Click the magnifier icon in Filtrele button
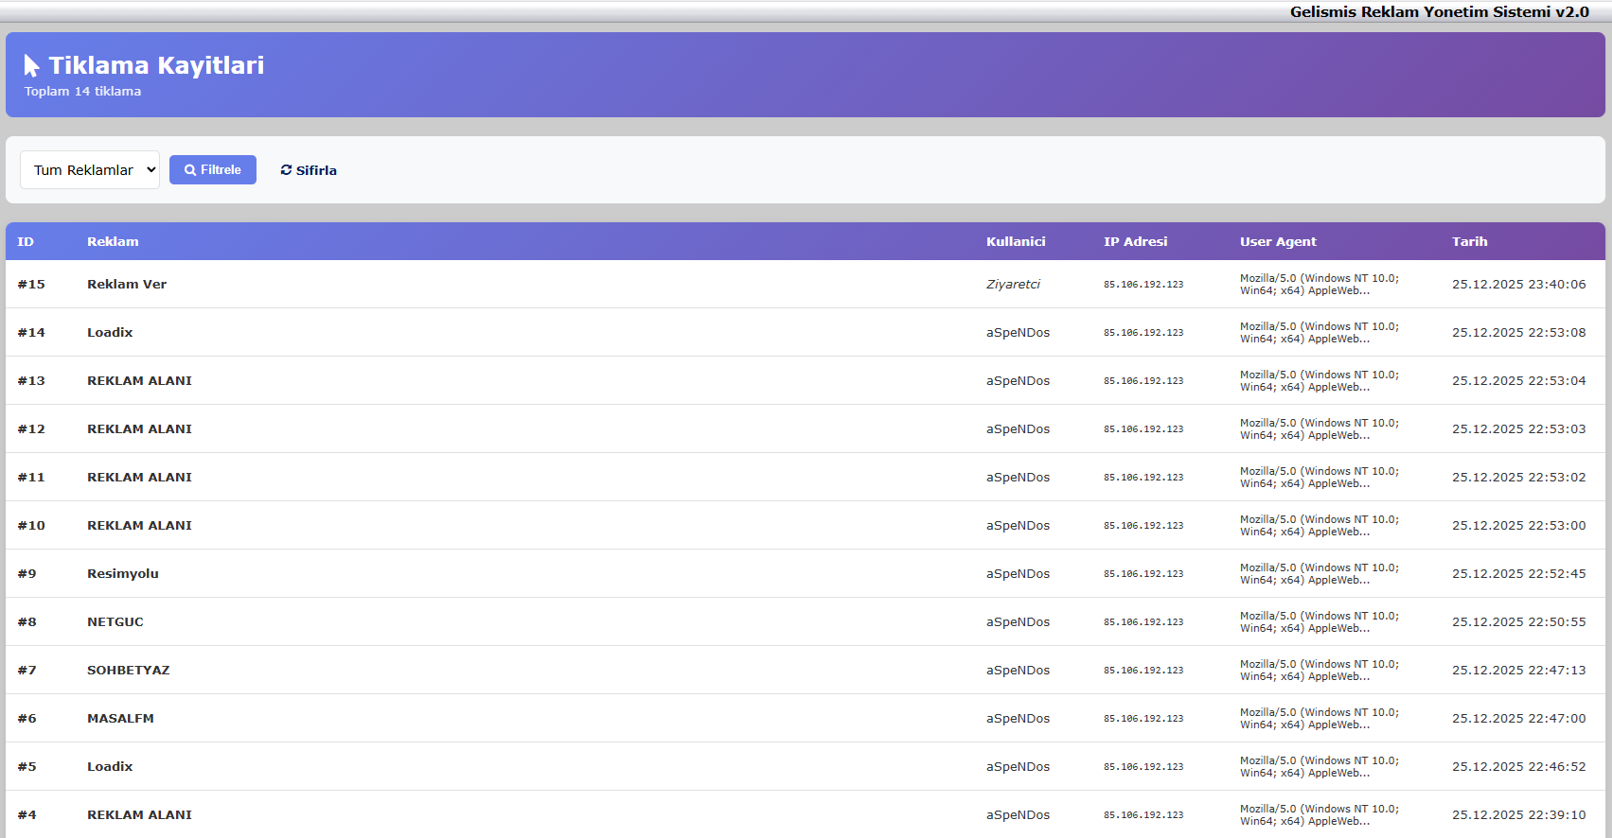This screenshot has width=1612, height=838. pyautogui.click(x=190, y=170)
